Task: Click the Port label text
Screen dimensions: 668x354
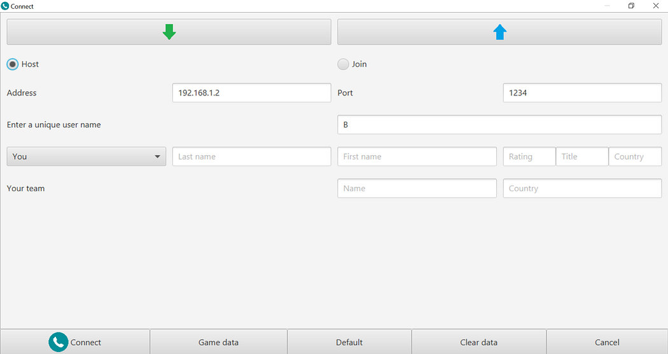Action: [345, 93]
